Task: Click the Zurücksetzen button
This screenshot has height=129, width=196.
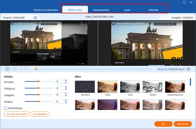Action: coord(40,114)
